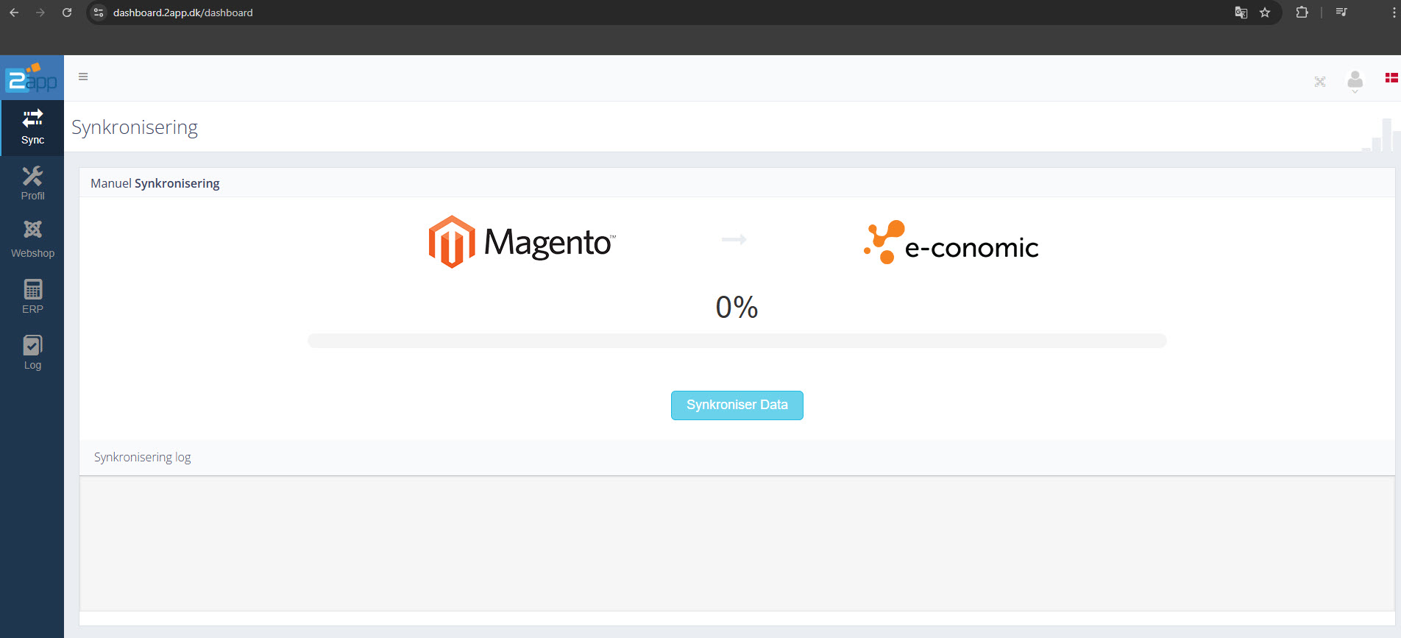The height and width of the screenshot is (638, 1401).
Task: Expand the user profile dropdown
Action: click(1355, 81)
